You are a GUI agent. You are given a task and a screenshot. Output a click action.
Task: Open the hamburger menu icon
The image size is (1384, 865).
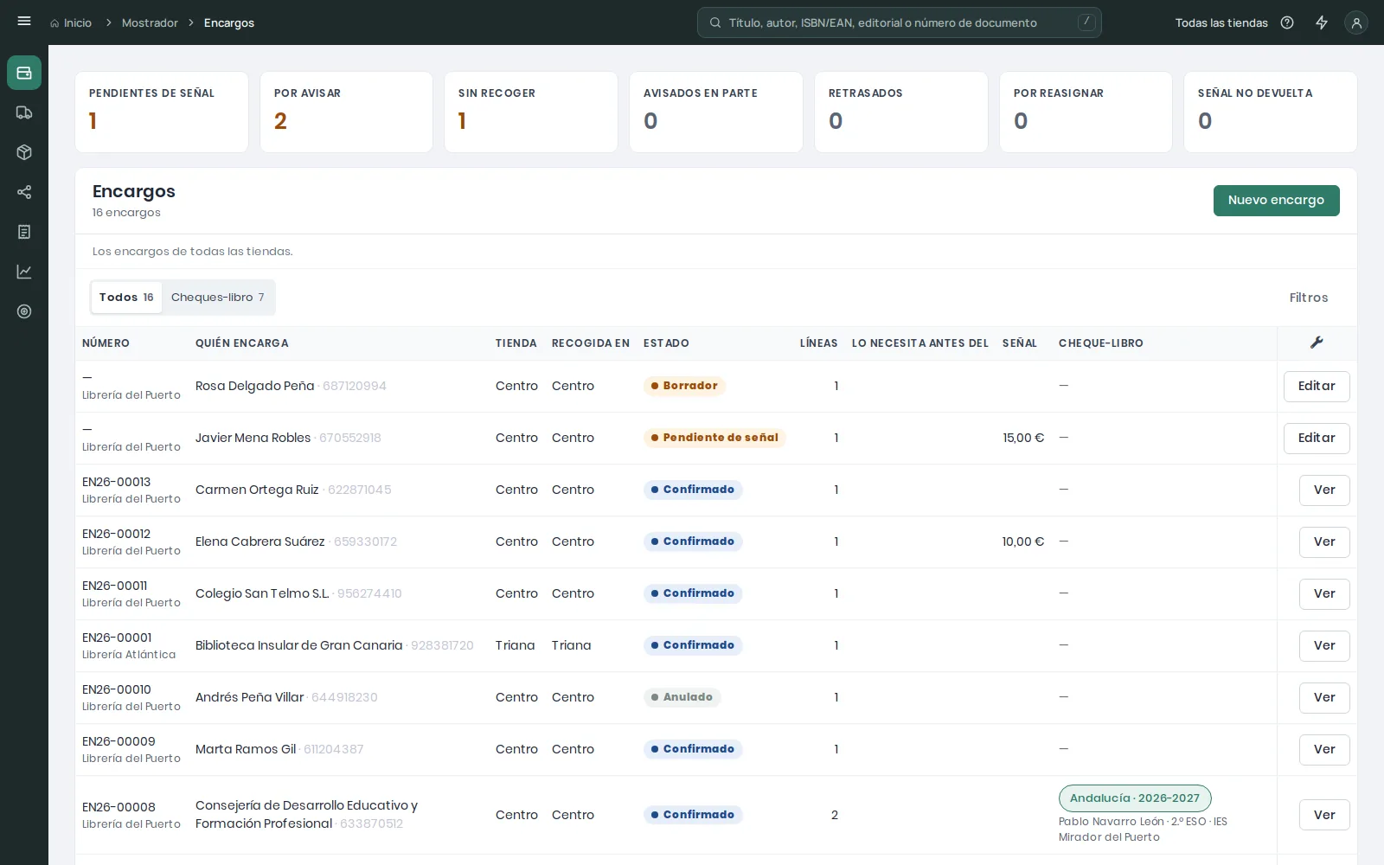[x=24, y=22]
